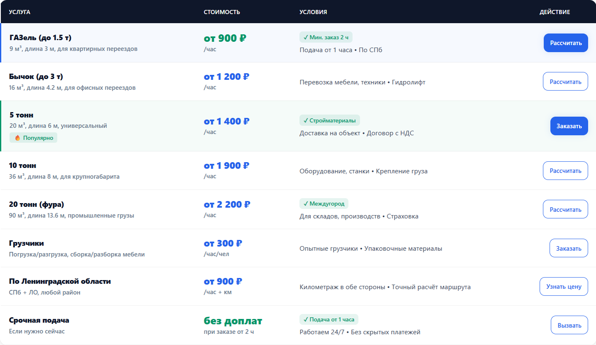Click Рассчитать for Бычок (до 3 т)

coord(565,81)
